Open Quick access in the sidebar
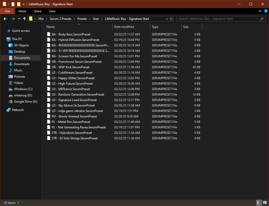The image size is (269, 206). [21, 31]
